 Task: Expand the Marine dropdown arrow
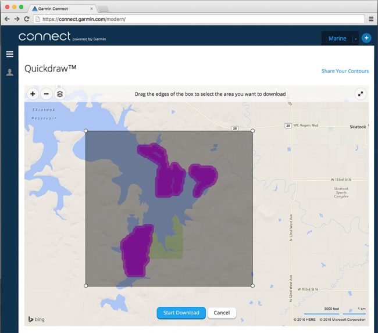pyautogui.click(x=355, y=38)
